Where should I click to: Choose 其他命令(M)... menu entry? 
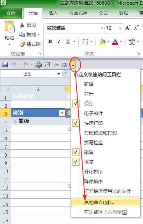tap(106, 203)
